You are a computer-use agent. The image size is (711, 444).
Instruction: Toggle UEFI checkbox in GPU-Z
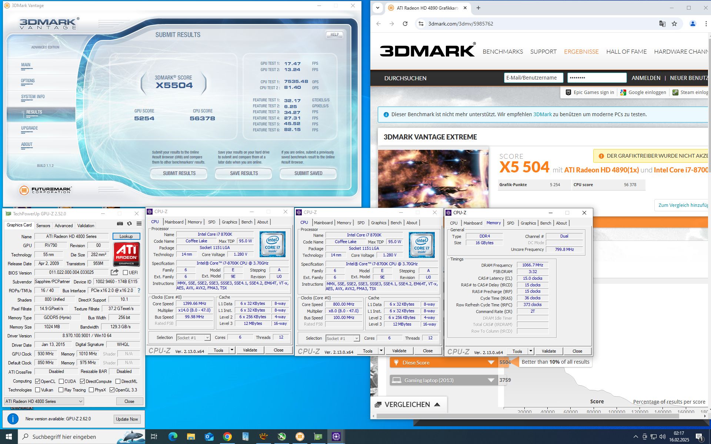pos(125,273)
